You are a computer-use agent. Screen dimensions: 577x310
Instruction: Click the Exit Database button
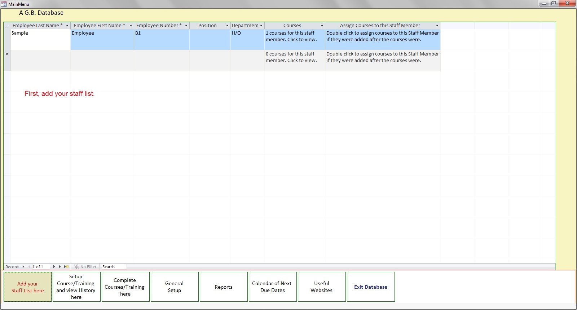click(371, 287)
